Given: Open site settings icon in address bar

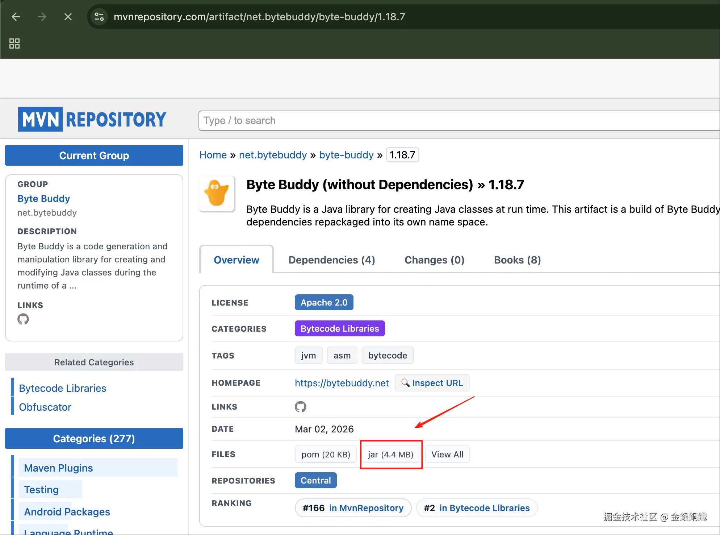Looking at the screenshot, I should click(99, 17).
